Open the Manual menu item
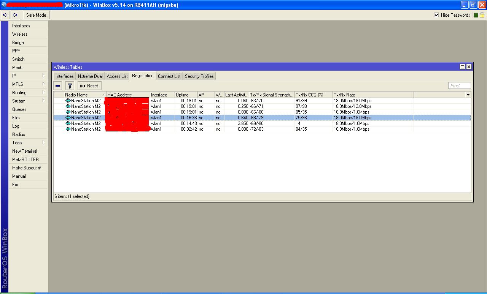The width and height of the screenshot is (487, 294). click(29, 176)
